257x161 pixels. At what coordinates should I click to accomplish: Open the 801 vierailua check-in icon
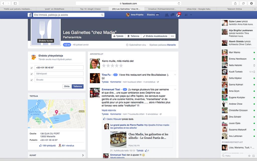60,146
